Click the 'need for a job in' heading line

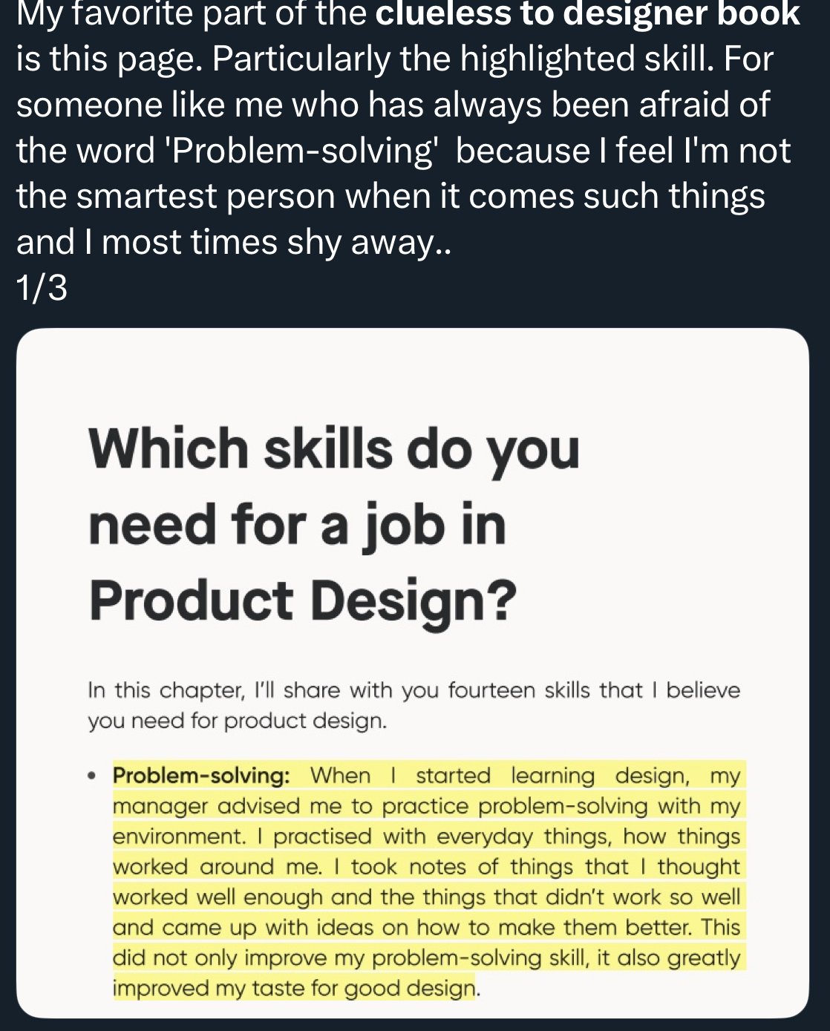tap(297, 526)
